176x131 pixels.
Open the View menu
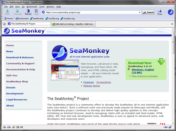click(x=18, y=7)
